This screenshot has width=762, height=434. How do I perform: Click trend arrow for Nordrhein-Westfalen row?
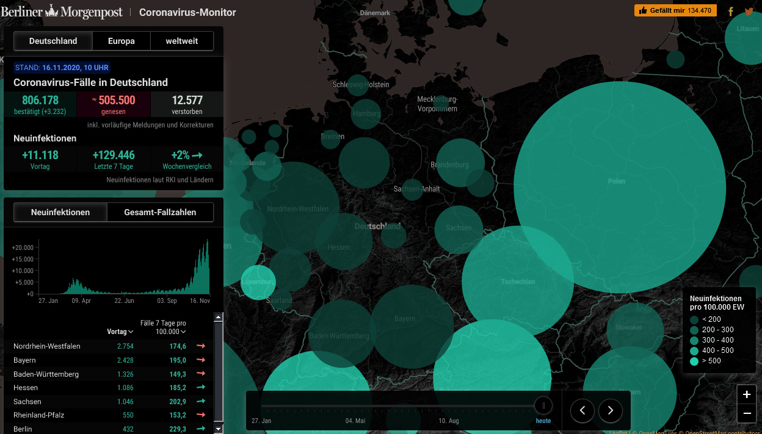click(201, 346)
